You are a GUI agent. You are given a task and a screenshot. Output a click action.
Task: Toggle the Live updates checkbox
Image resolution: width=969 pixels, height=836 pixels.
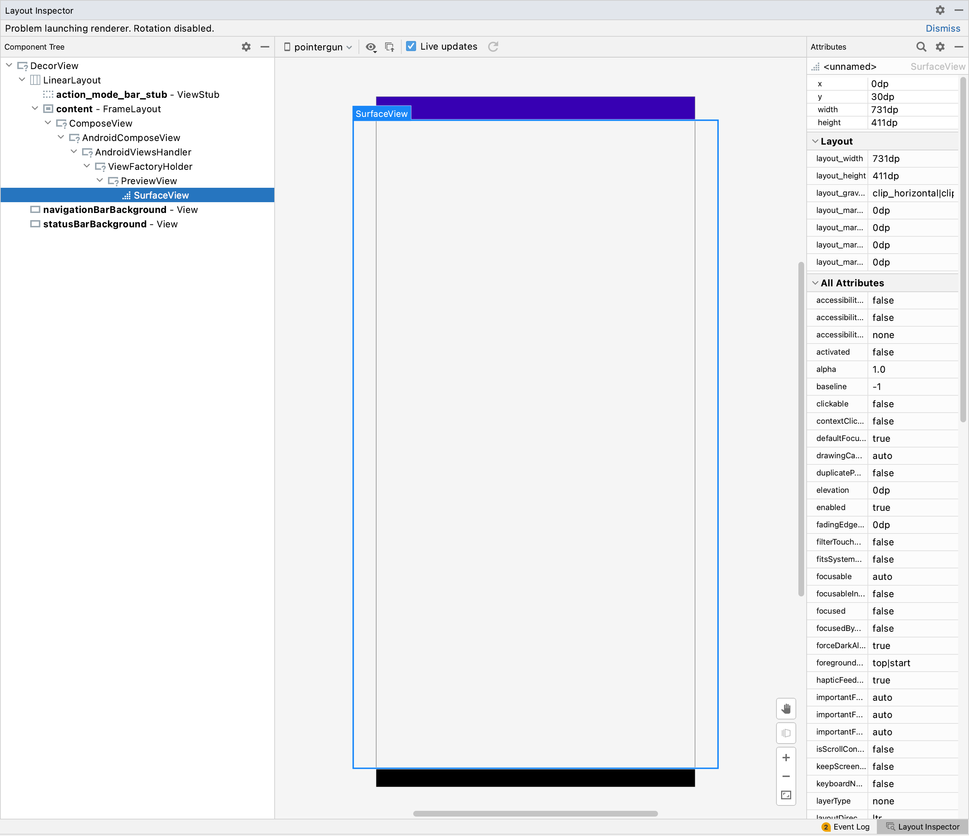tap(411, 46)
